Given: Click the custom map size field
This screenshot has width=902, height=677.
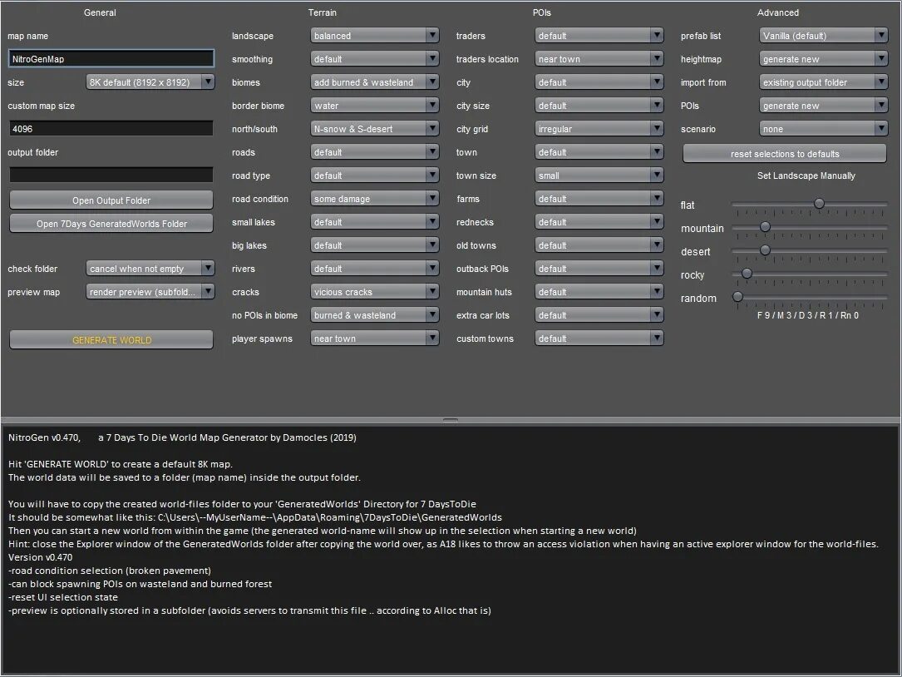Looking at the screenshot, I should (x=111, y=128).
